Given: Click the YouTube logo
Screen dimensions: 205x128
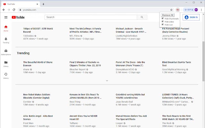Looking at the screenshot, I should (x=18, y=17).
